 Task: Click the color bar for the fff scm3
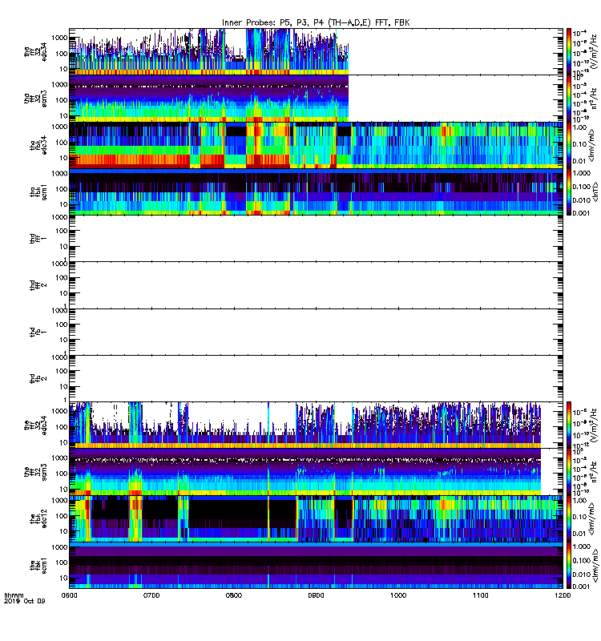[569, 472]
